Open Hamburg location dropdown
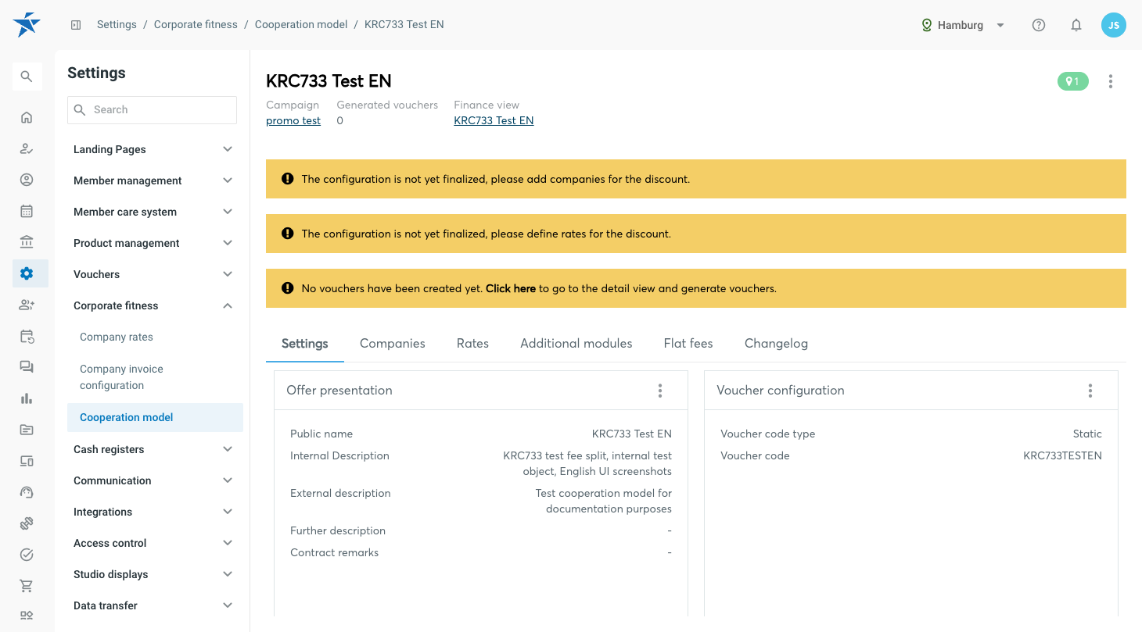Screen dimensions: 1142x632 coord(963,25)
